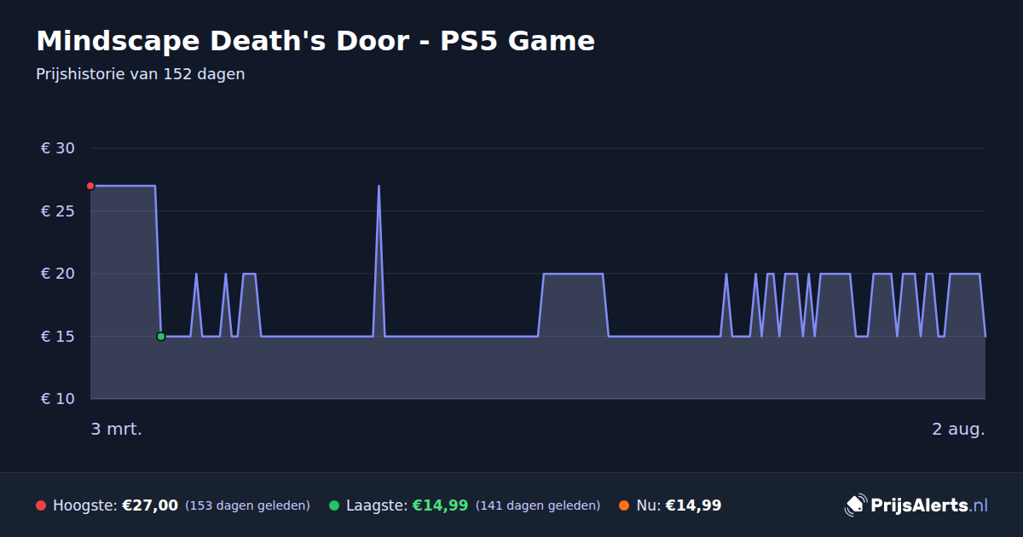Click the €27 price spike peak

(x=379, y=186)
